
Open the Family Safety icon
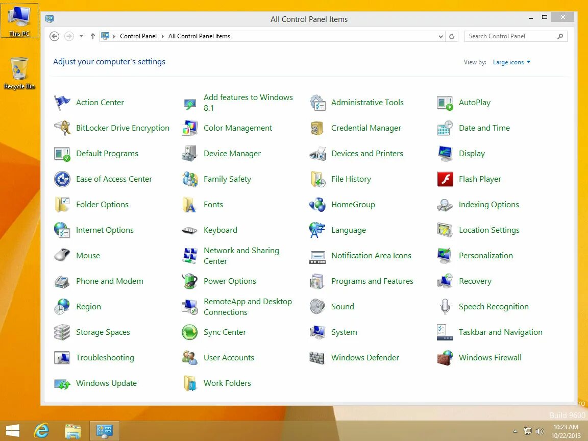point(190,179)
